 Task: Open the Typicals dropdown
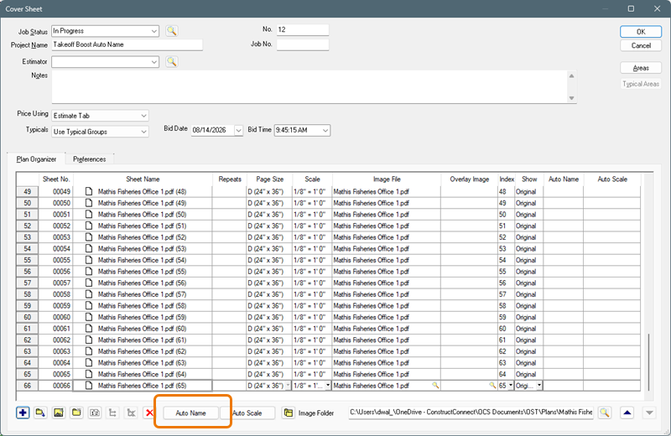pos(143,132)
